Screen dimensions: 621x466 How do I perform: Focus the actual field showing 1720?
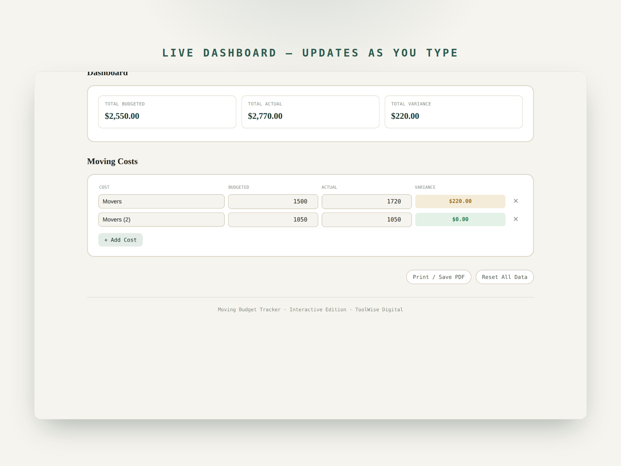click(x=367, y=201)
